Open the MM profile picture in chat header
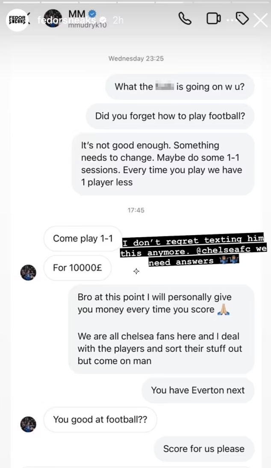The image size is (271, 468). (53, 19)
